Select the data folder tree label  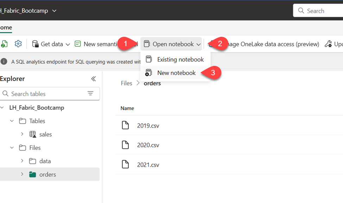point(45,161)
